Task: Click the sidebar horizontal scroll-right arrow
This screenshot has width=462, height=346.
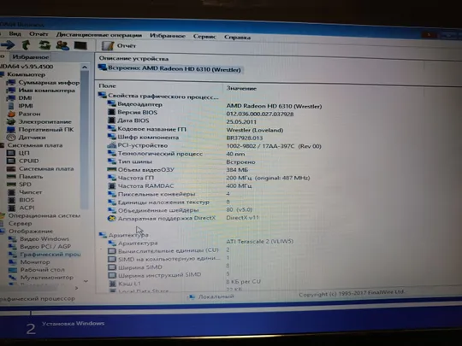Action: pos(77,289)
